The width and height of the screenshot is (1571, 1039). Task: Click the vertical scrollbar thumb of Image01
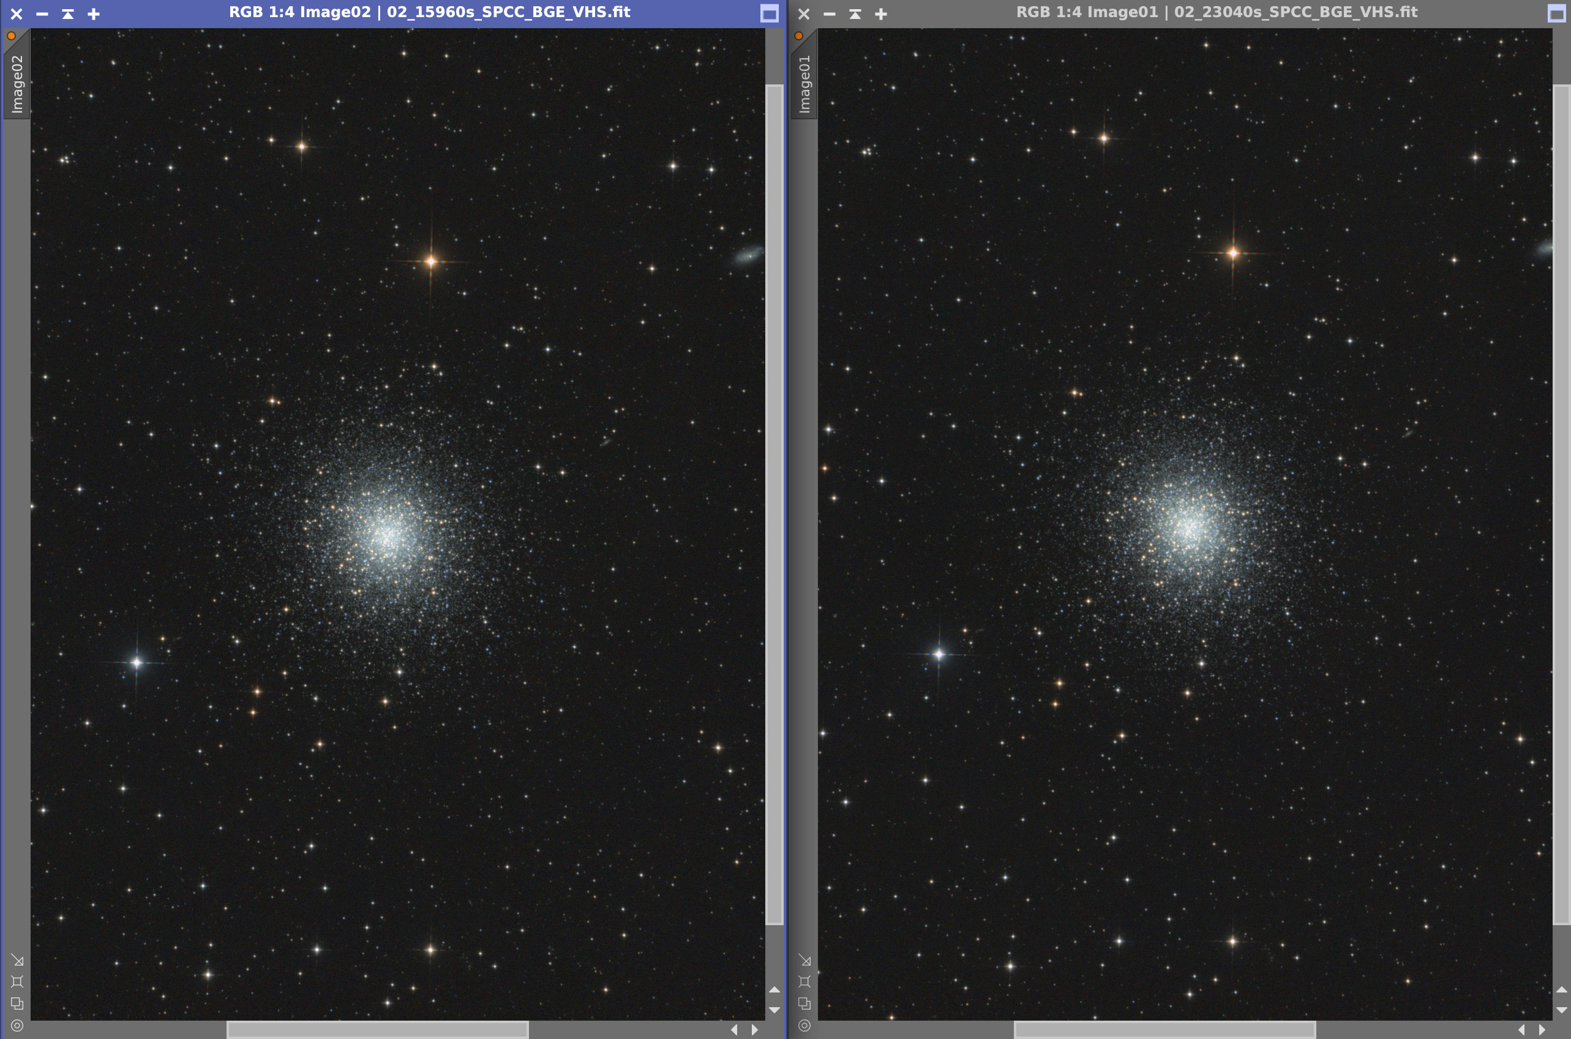pos(1562,504)
